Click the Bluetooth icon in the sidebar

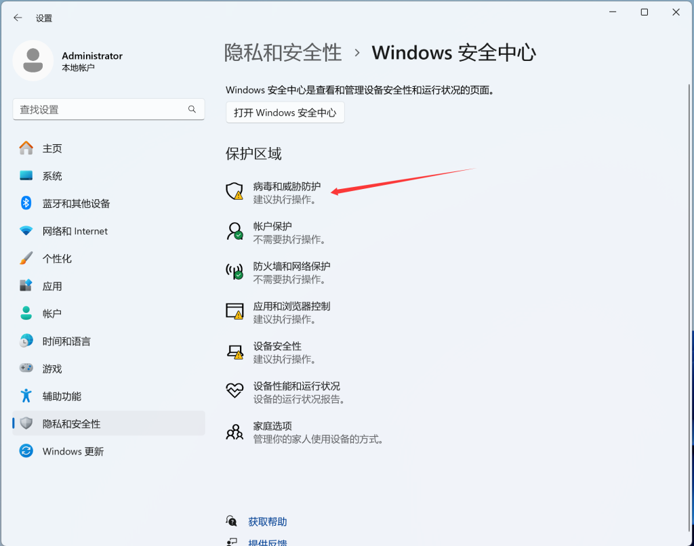(x=26, y=203)
